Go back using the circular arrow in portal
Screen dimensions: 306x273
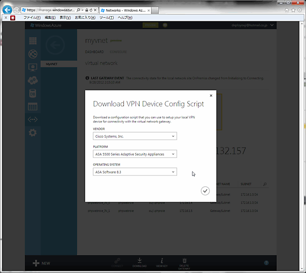pos(55,45)
